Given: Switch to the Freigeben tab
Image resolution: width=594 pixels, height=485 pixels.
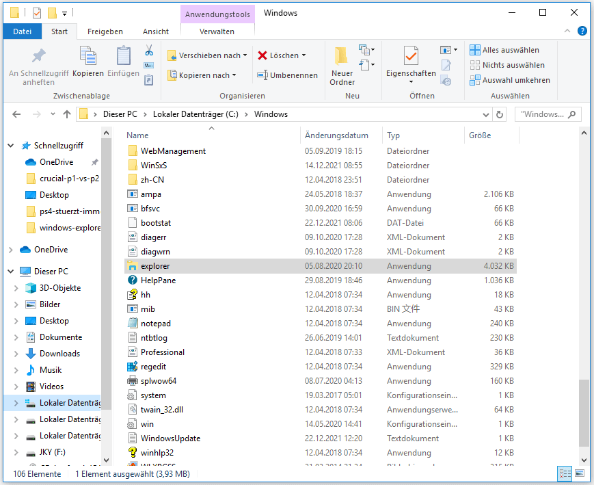Looking at the screenshot, I should (105, 31).
